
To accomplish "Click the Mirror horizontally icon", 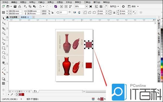I will [74, 12].
